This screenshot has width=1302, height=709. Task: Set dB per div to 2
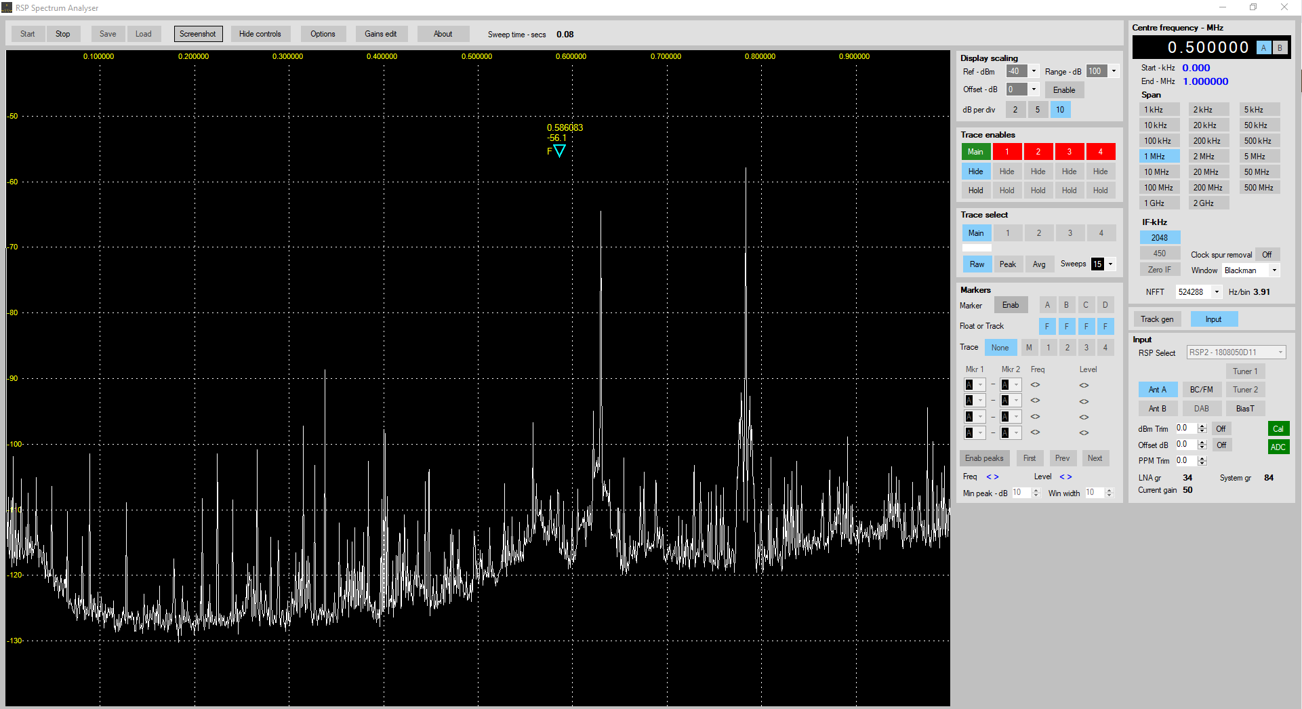pos(1015,110)
